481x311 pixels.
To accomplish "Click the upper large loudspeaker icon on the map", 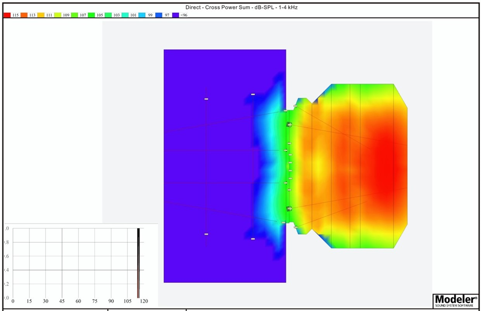I will pyautogui.click(x=289, y=125).
